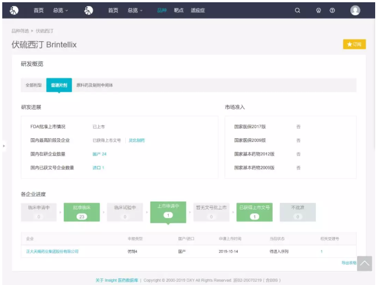Click 相关受理号 column header
The image size is (378, 285).
(x=329, y=239)
